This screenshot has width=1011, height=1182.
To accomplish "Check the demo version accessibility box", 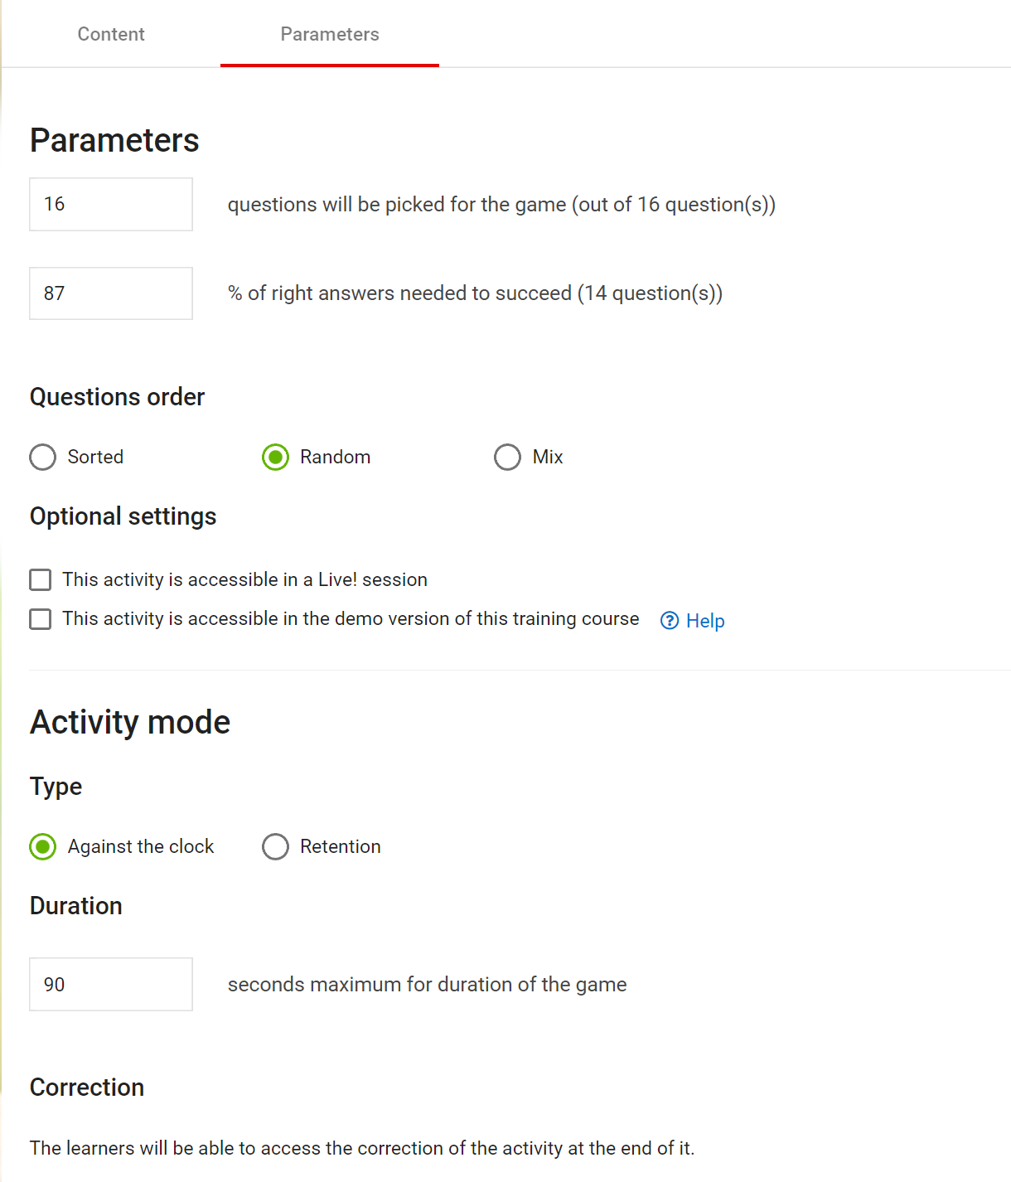I will [x=41, y=619].
